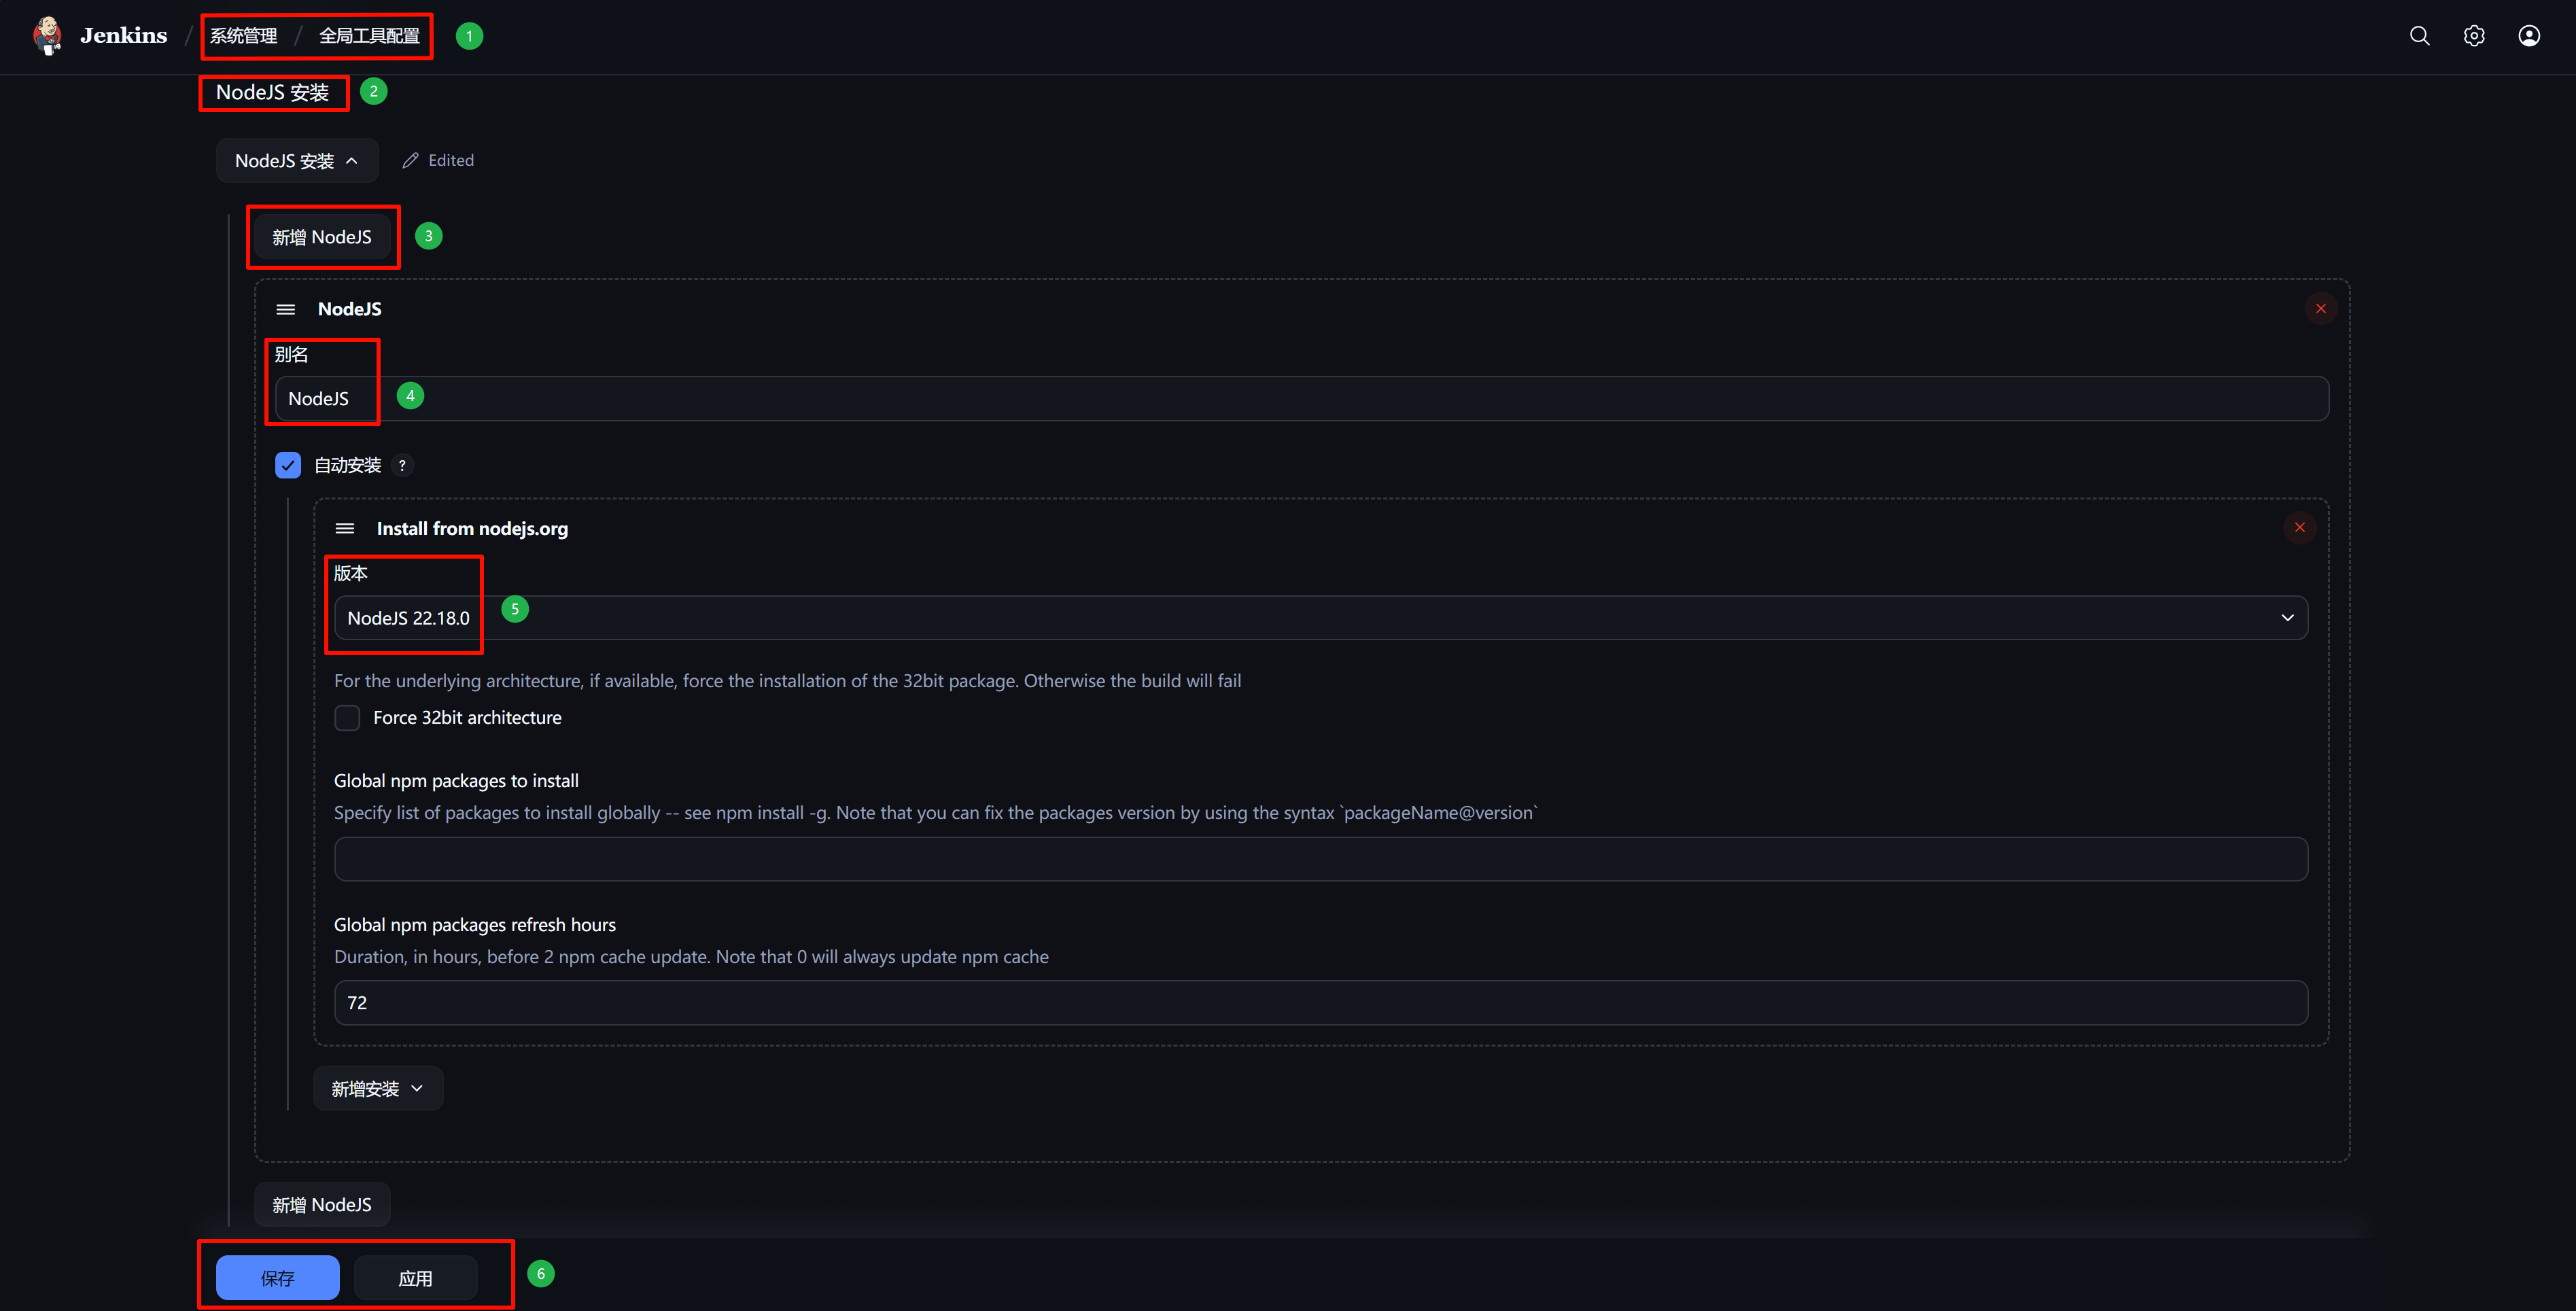Uncheck the 自动安装 checkbox
This screenshot has height=1311, width=2576.
(x=288, y=465)
